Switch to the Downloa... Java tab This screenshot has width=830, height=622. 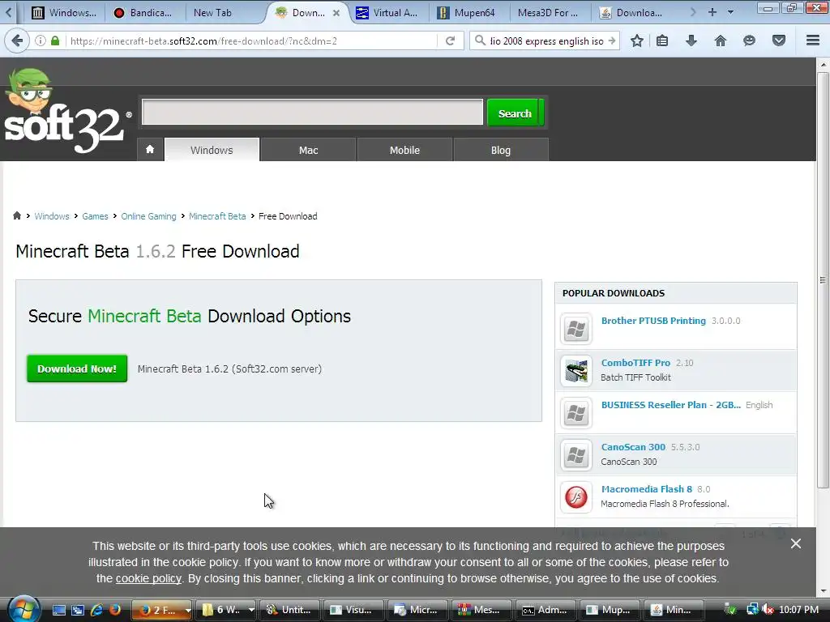pyautogui.click(x=631, y=13)
